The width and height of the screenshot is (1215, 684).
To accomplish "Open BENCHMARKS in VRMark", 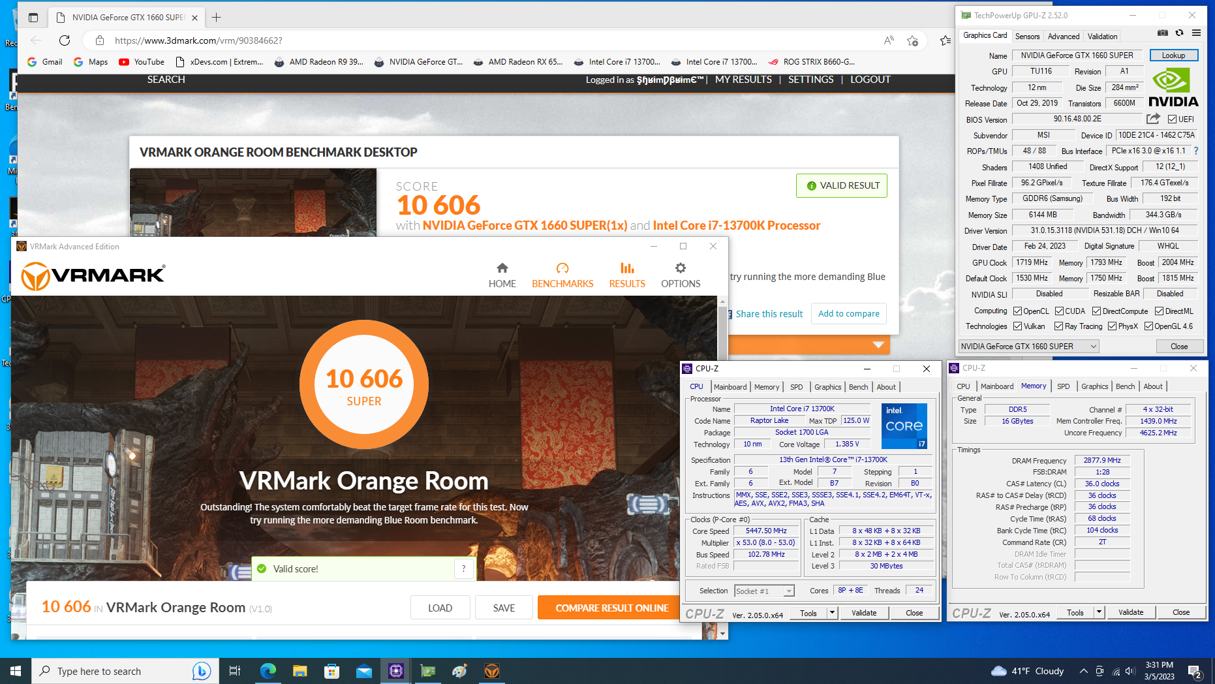I will [562, 275].
